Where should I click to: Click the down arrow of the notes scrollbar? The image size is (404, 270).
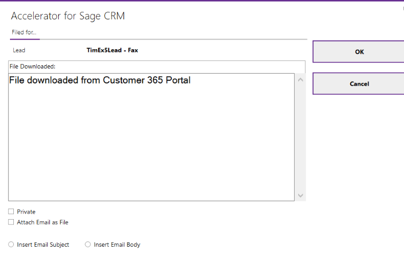[x=300, y=195]
